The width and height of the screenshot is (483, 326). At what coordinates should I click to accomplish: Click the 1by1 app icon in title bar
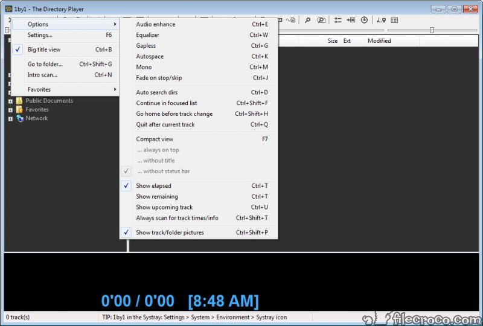click(8, 9)
